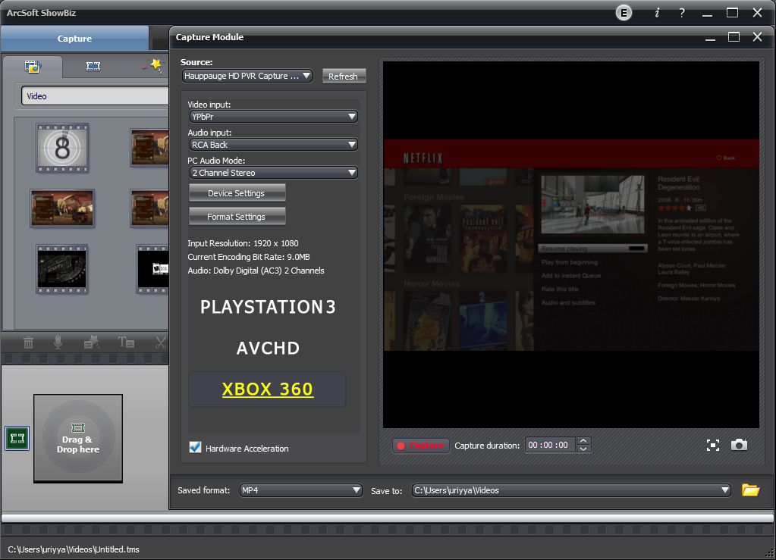Open the Video media type dropdown
Screen dimensions: 776x560
click(x=95, y=96)
